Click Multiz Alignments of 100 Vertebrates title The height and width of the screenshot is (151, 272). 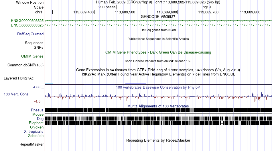click(x=158, y=106)
